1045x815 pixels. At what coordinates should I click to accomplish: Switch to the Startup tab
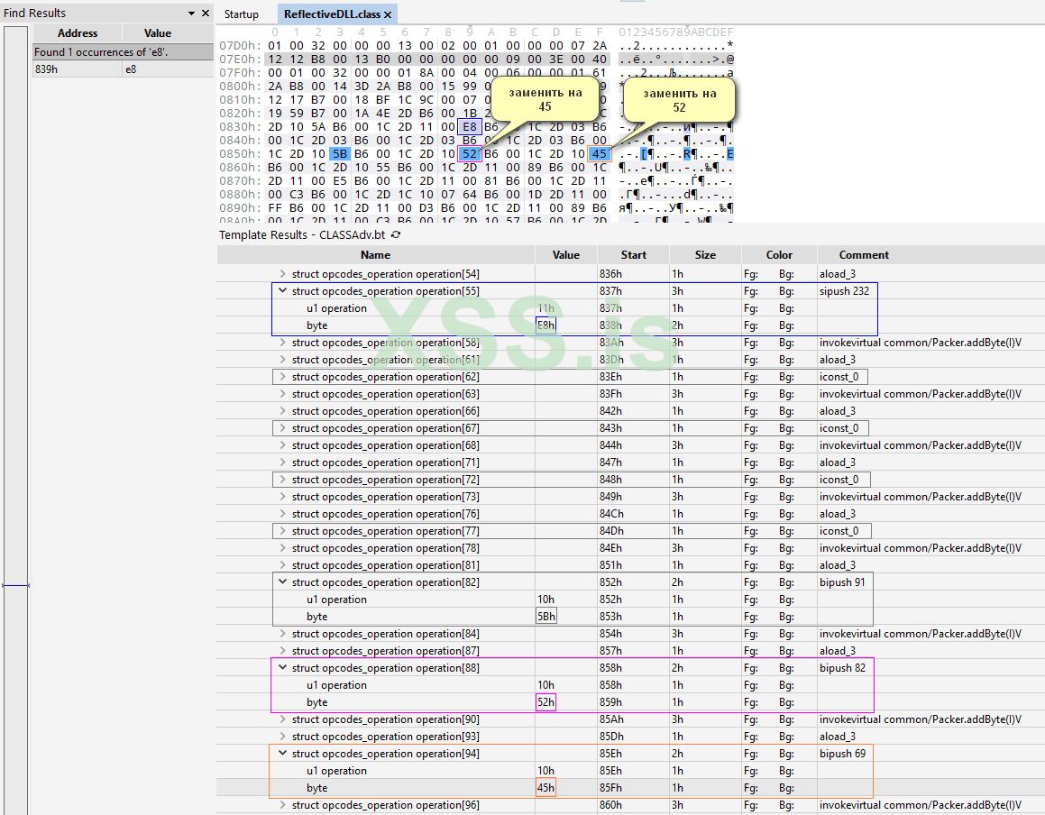click(241, 14)
